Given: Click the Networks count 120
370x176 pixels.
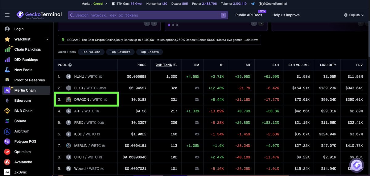Looking at the screenshot, I should pos(165,4).
